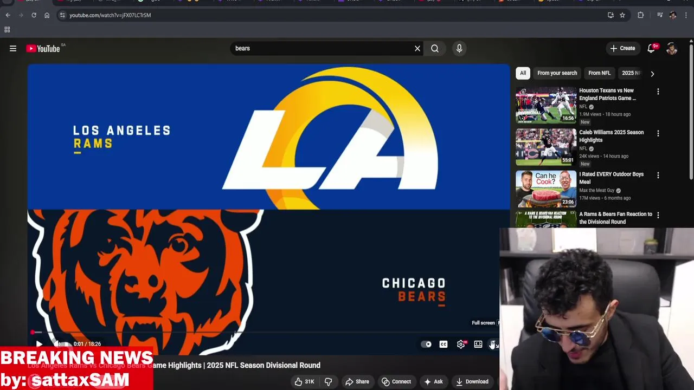
Task: Open more options for Caleb Williams video
Action: pyautogui.click(x=658, y=133)
